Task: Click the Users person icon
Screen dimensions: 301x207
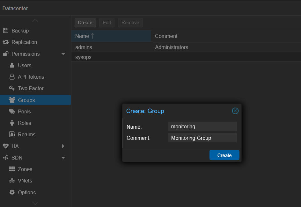Action: [x=12, y=65]
